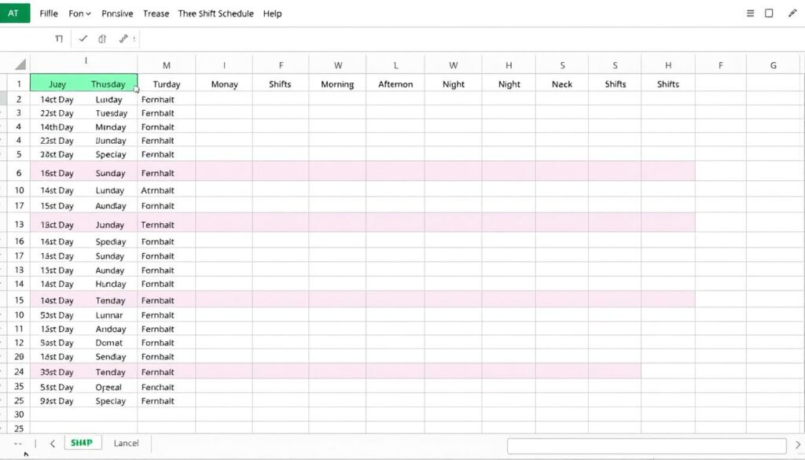Click the Domat cell
Image resolution: width=805 pixels, height=460 pixels.
pos(108,342)
